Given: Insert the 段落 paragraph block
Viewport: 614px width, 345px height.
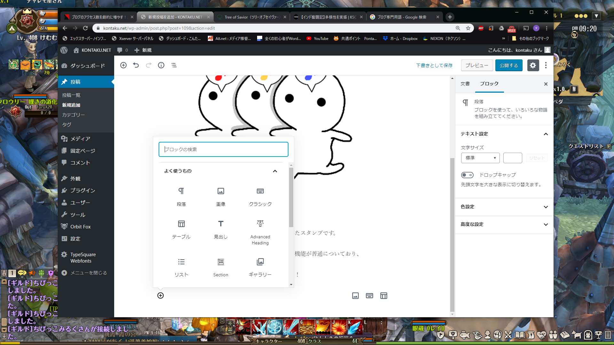Looking at the screenshot, I should pos(181,197).
